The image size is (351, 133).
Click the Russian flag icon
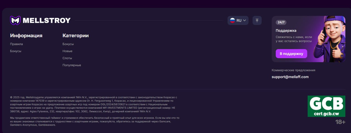[x=232, y=20]
